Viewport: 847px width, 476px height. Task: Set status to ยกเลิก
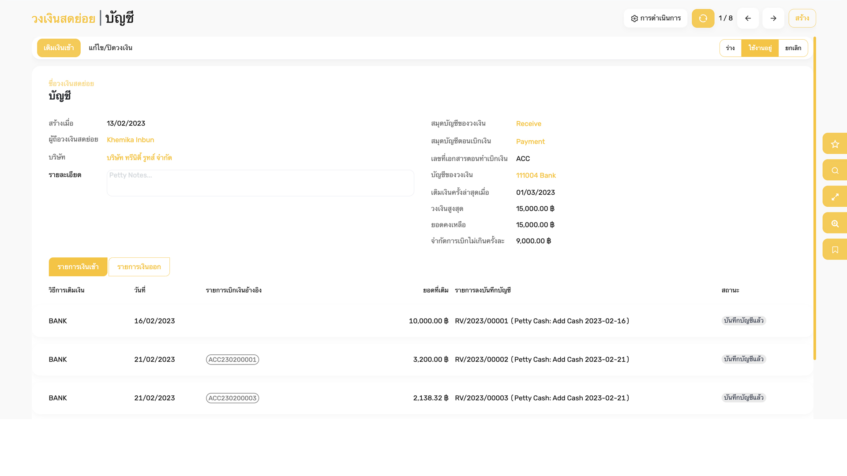pos(793,48)
